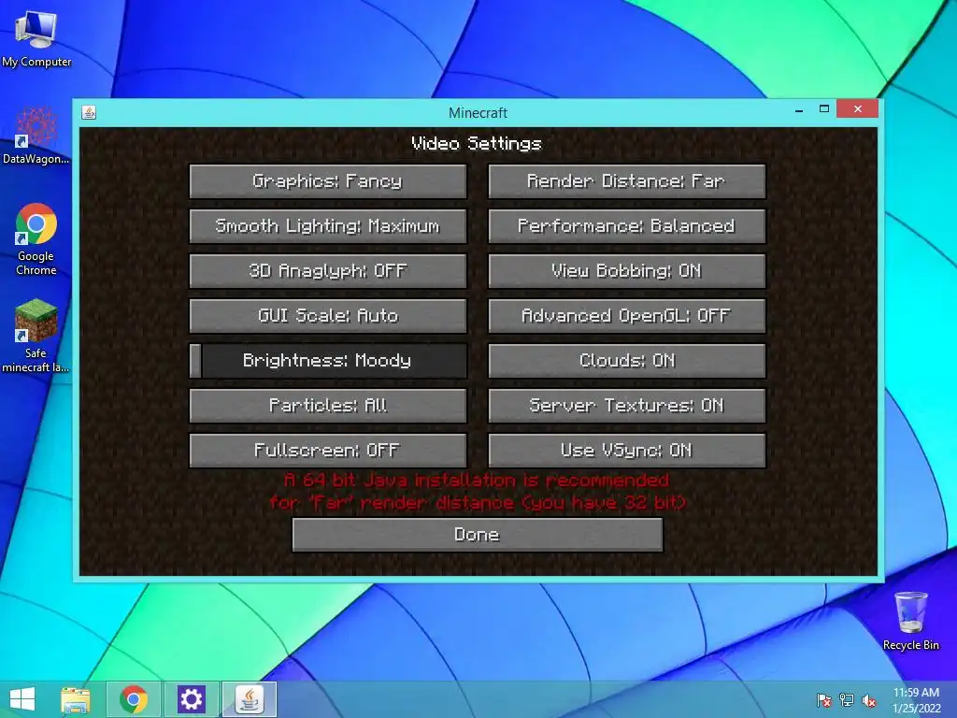Open Safe minecraft launcher desktop shortcut
The height and width of the screenshot is (718, 957).
pyautogui.click(x=36, y=336)
